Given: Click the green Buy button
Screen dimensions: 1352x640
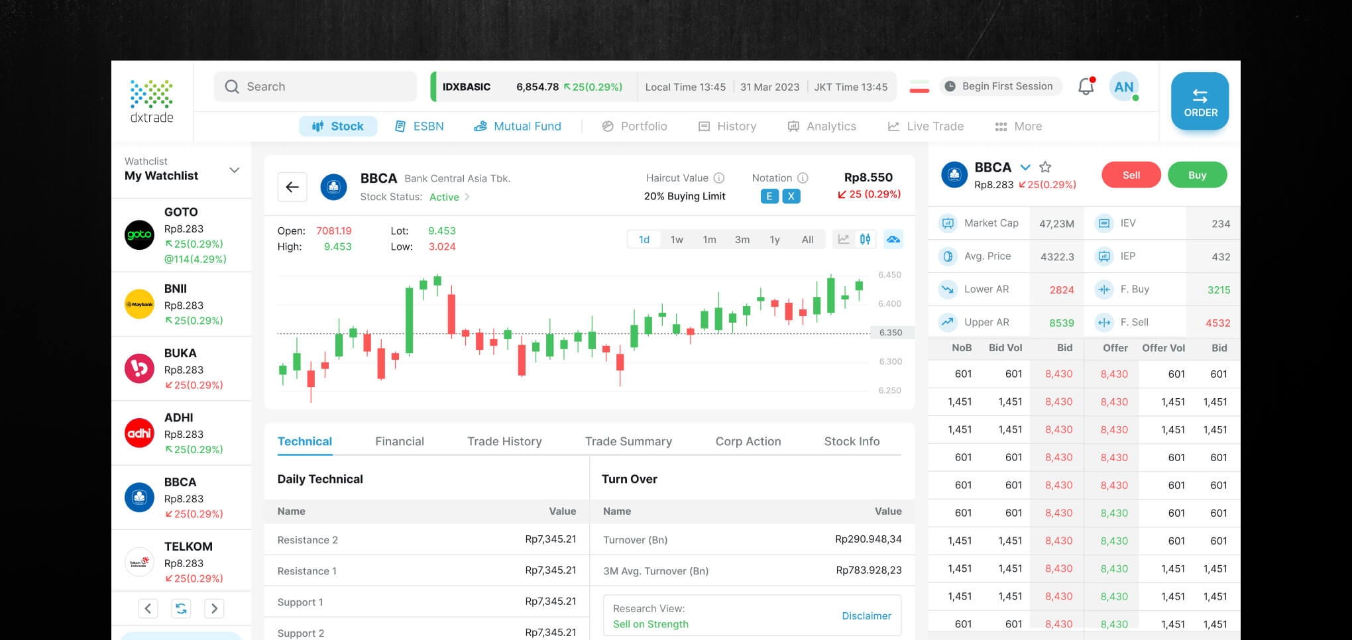Looking at the screenshot, I should point(1197,175).
